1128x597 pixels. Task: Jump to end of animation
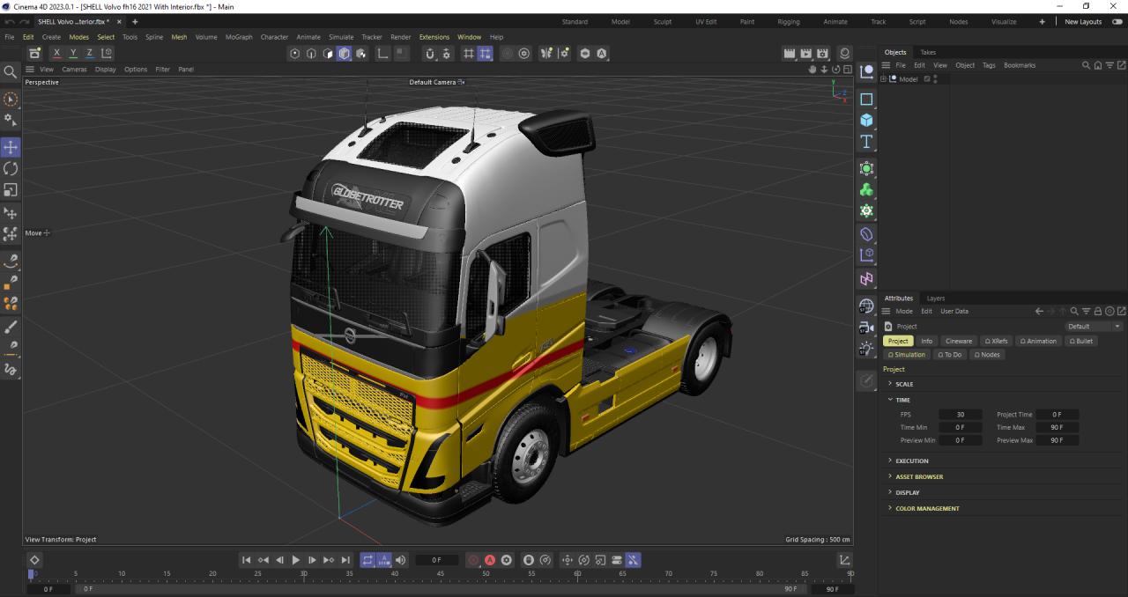pos(345,560)
